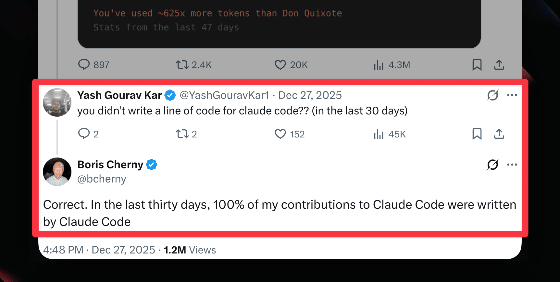Open Yash Gourav Kar's profile picture
This screenshot has width=560, height=282.
point(57,102)
